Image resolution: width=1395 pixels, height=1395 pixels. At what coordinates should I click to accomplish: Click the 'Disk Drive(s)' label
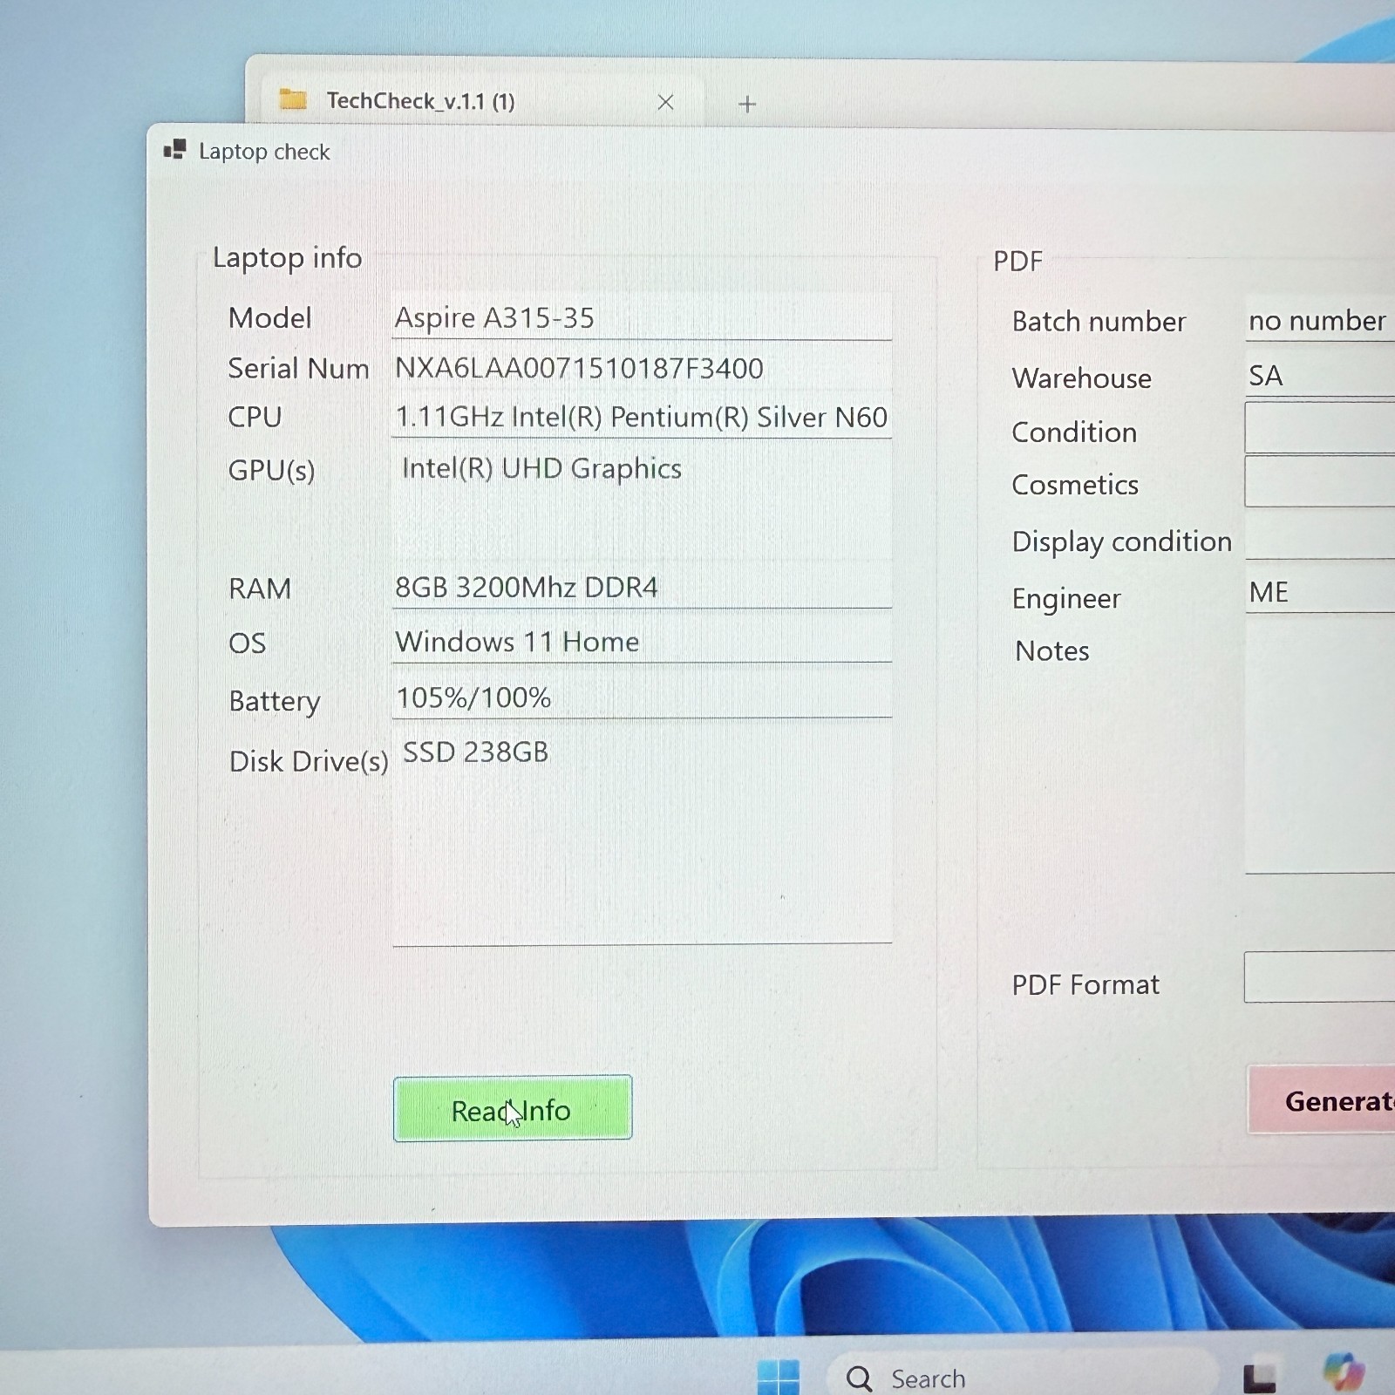(x=309, y=761)
